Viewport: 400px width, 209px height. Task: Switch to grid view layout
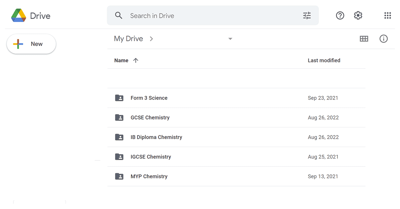(x=364, y=39)
